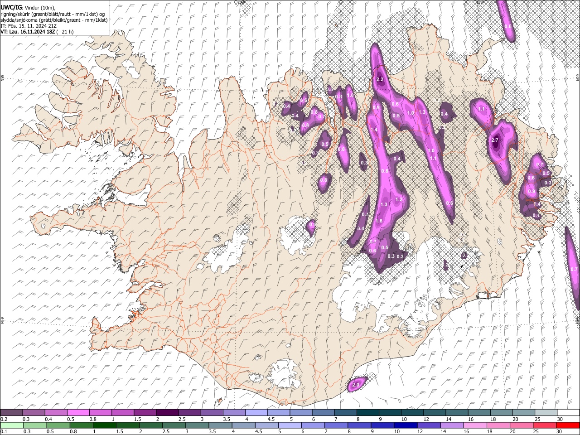Click the 2.7 precipitation value on the map
The height and width of the screenshot is (435, 580).
(495, 140)
